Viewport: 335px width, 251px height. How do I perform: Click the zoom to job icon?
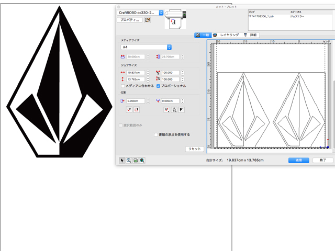(x=142, y=161)
